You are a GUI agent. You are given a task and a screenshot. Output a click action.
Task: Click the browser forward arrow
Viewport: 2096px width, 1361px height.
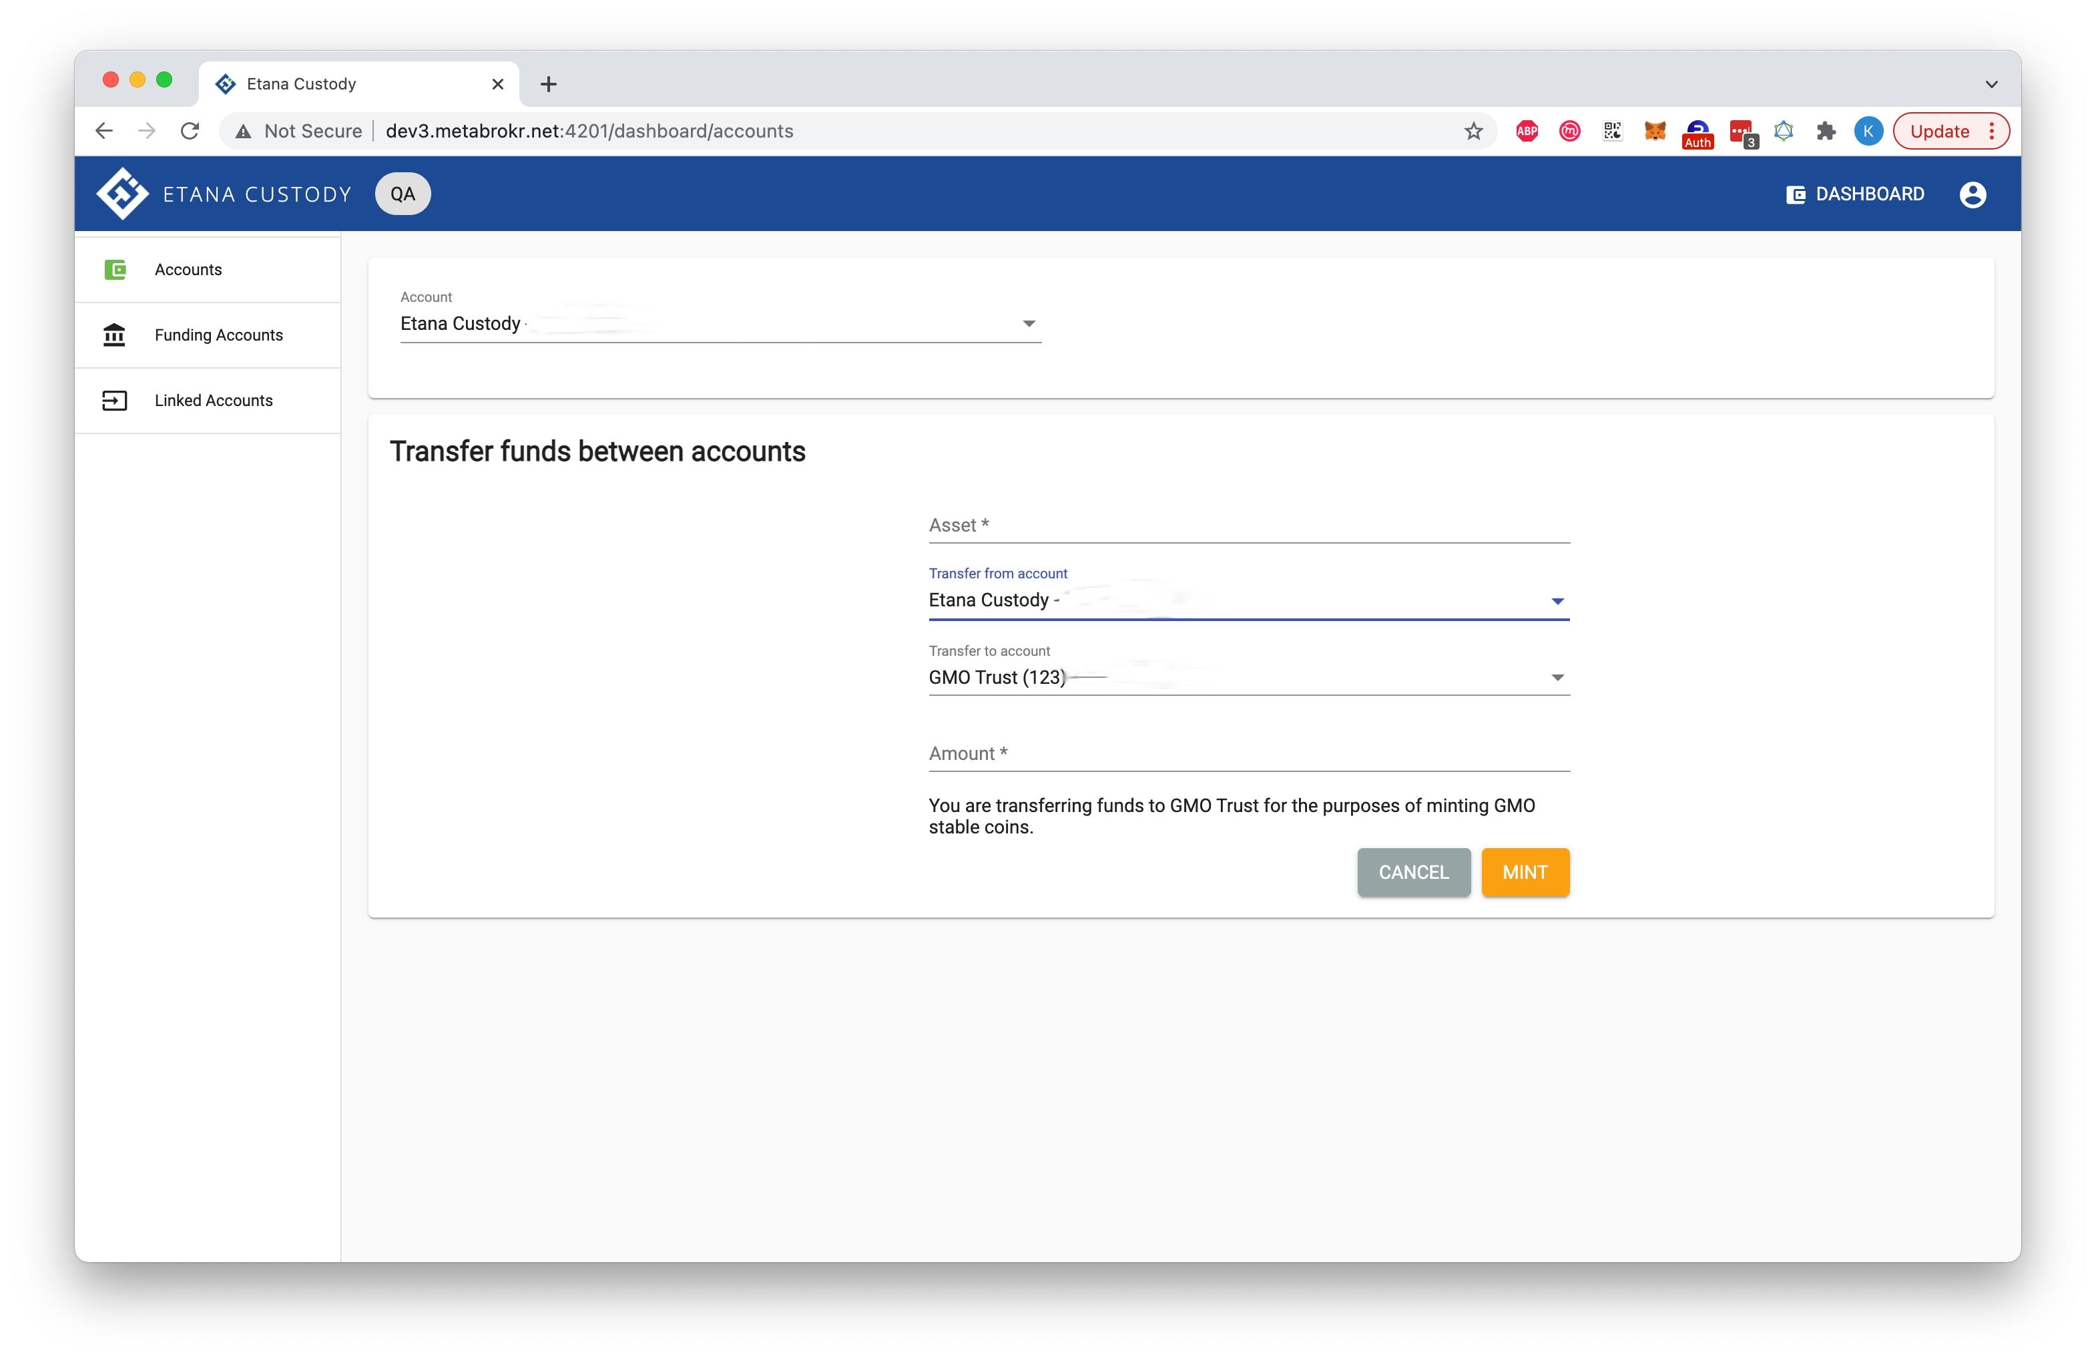[x=147, y=132]
